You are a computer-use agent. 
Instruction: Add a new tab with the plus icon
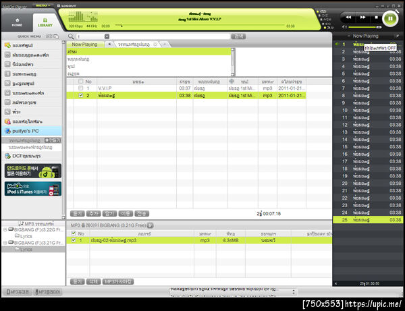(x=165, y=45)
